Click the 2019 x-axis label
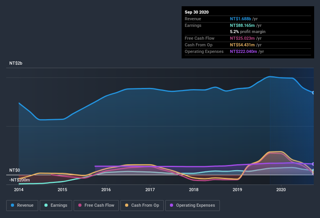 click(237, 190)
